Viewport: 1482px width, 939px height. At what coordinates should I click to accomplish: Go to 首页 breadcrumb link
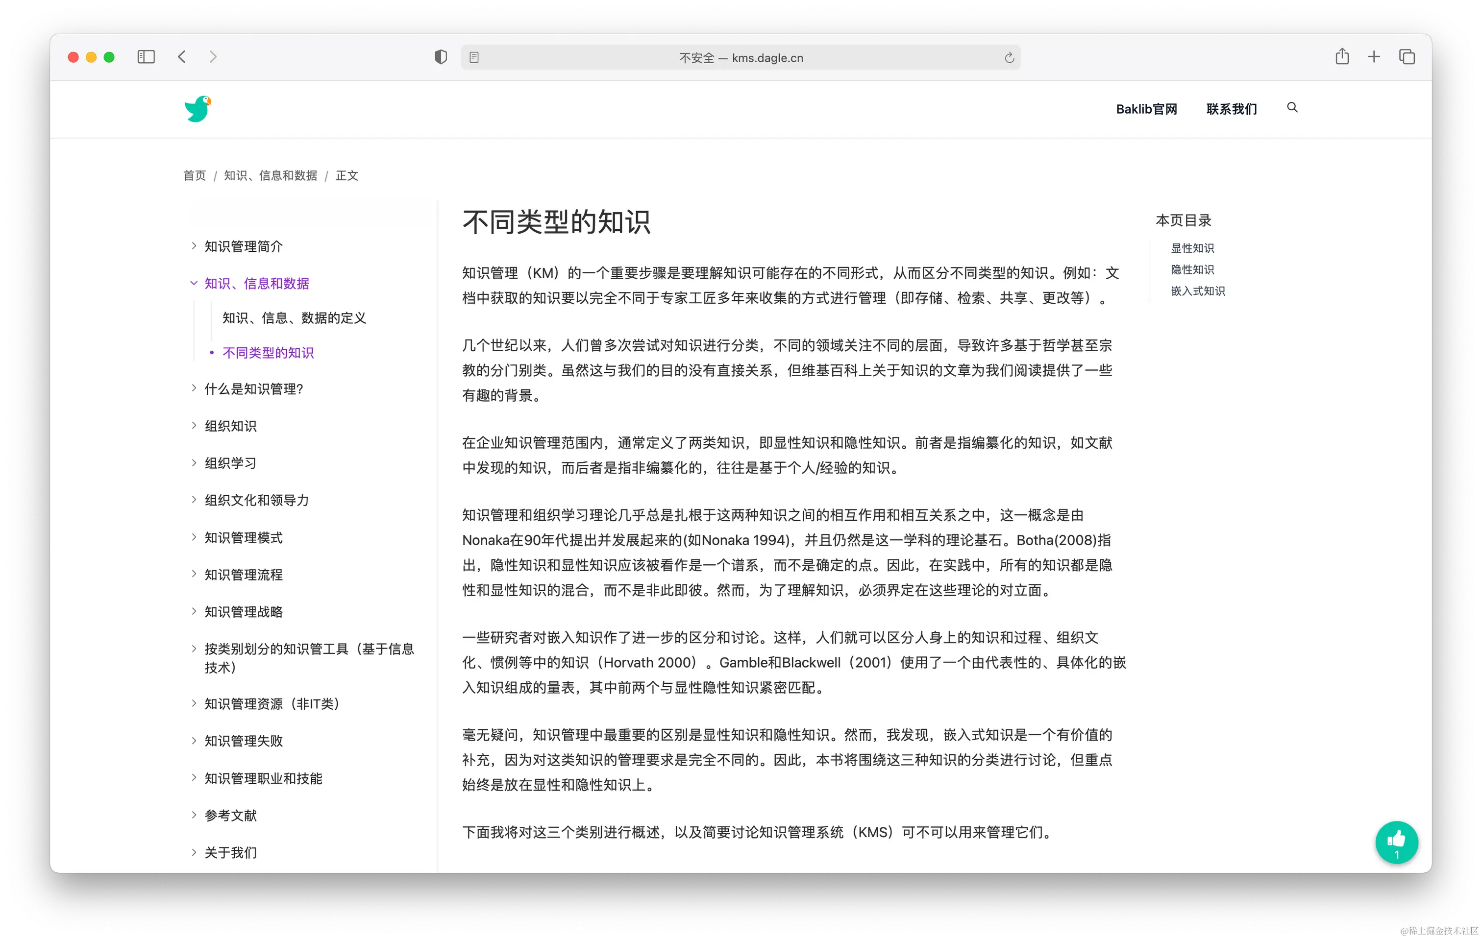coord(195,176)
